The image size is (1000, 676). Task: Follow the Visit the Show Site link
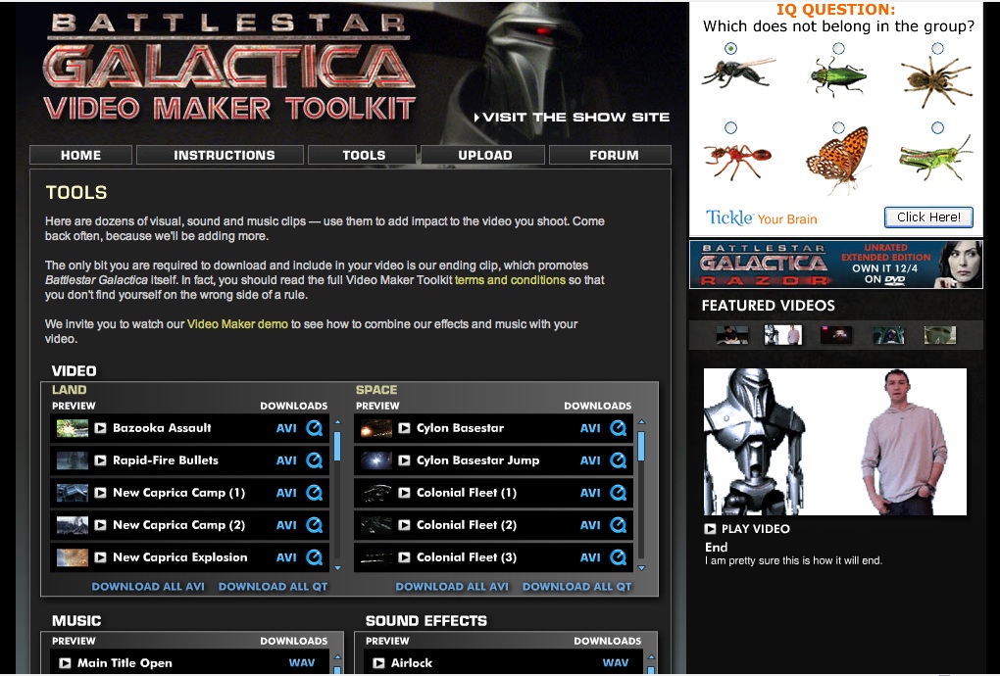coord(573,118)
